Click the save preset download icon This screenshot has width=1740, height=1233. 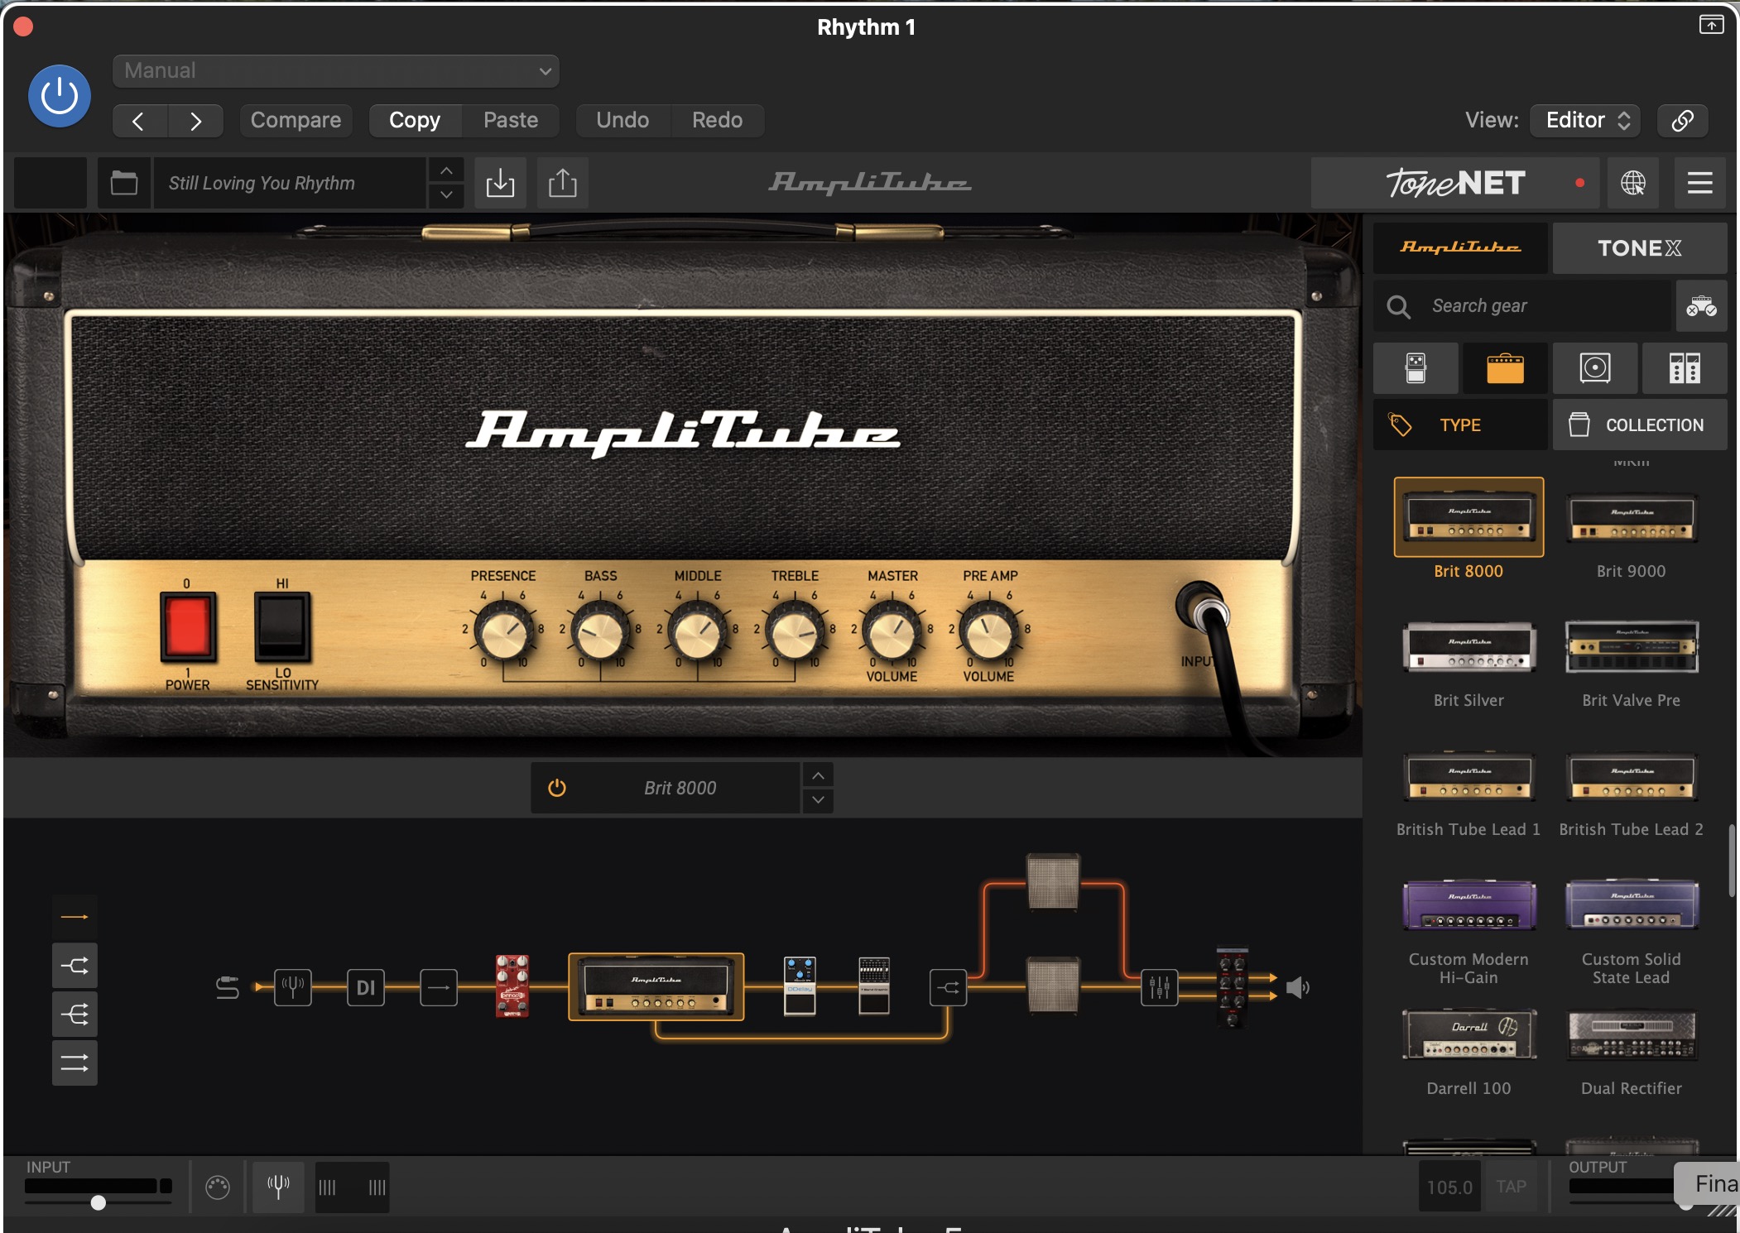[x=500, y=183]
